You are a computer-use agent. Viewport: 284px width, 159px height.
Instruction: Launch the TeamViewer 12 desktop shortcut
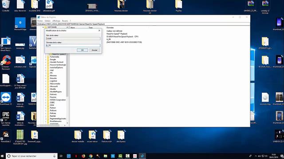(x=6, y=98)
